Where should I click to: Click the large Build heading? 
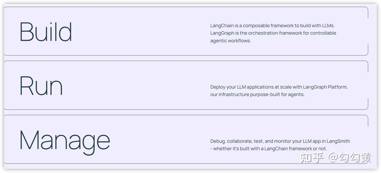click(46, 32)
